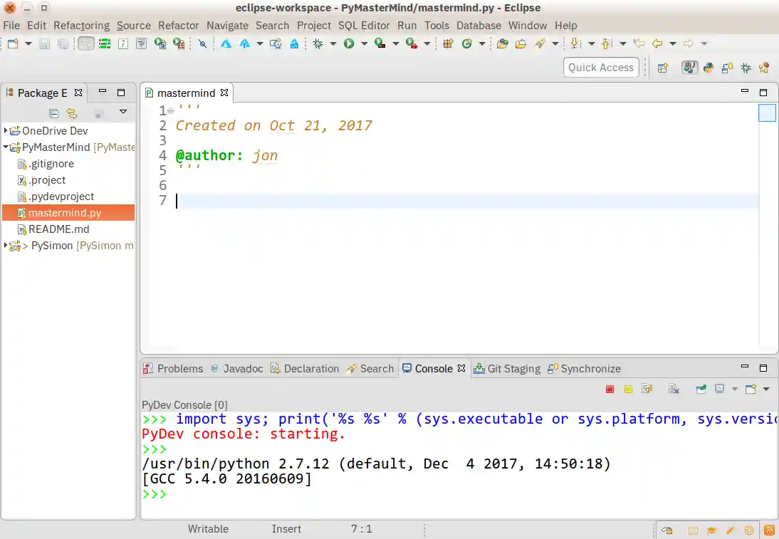Open a new PyDev module with the New wizard
779x539 pixels.
click(x=13, y=43)
